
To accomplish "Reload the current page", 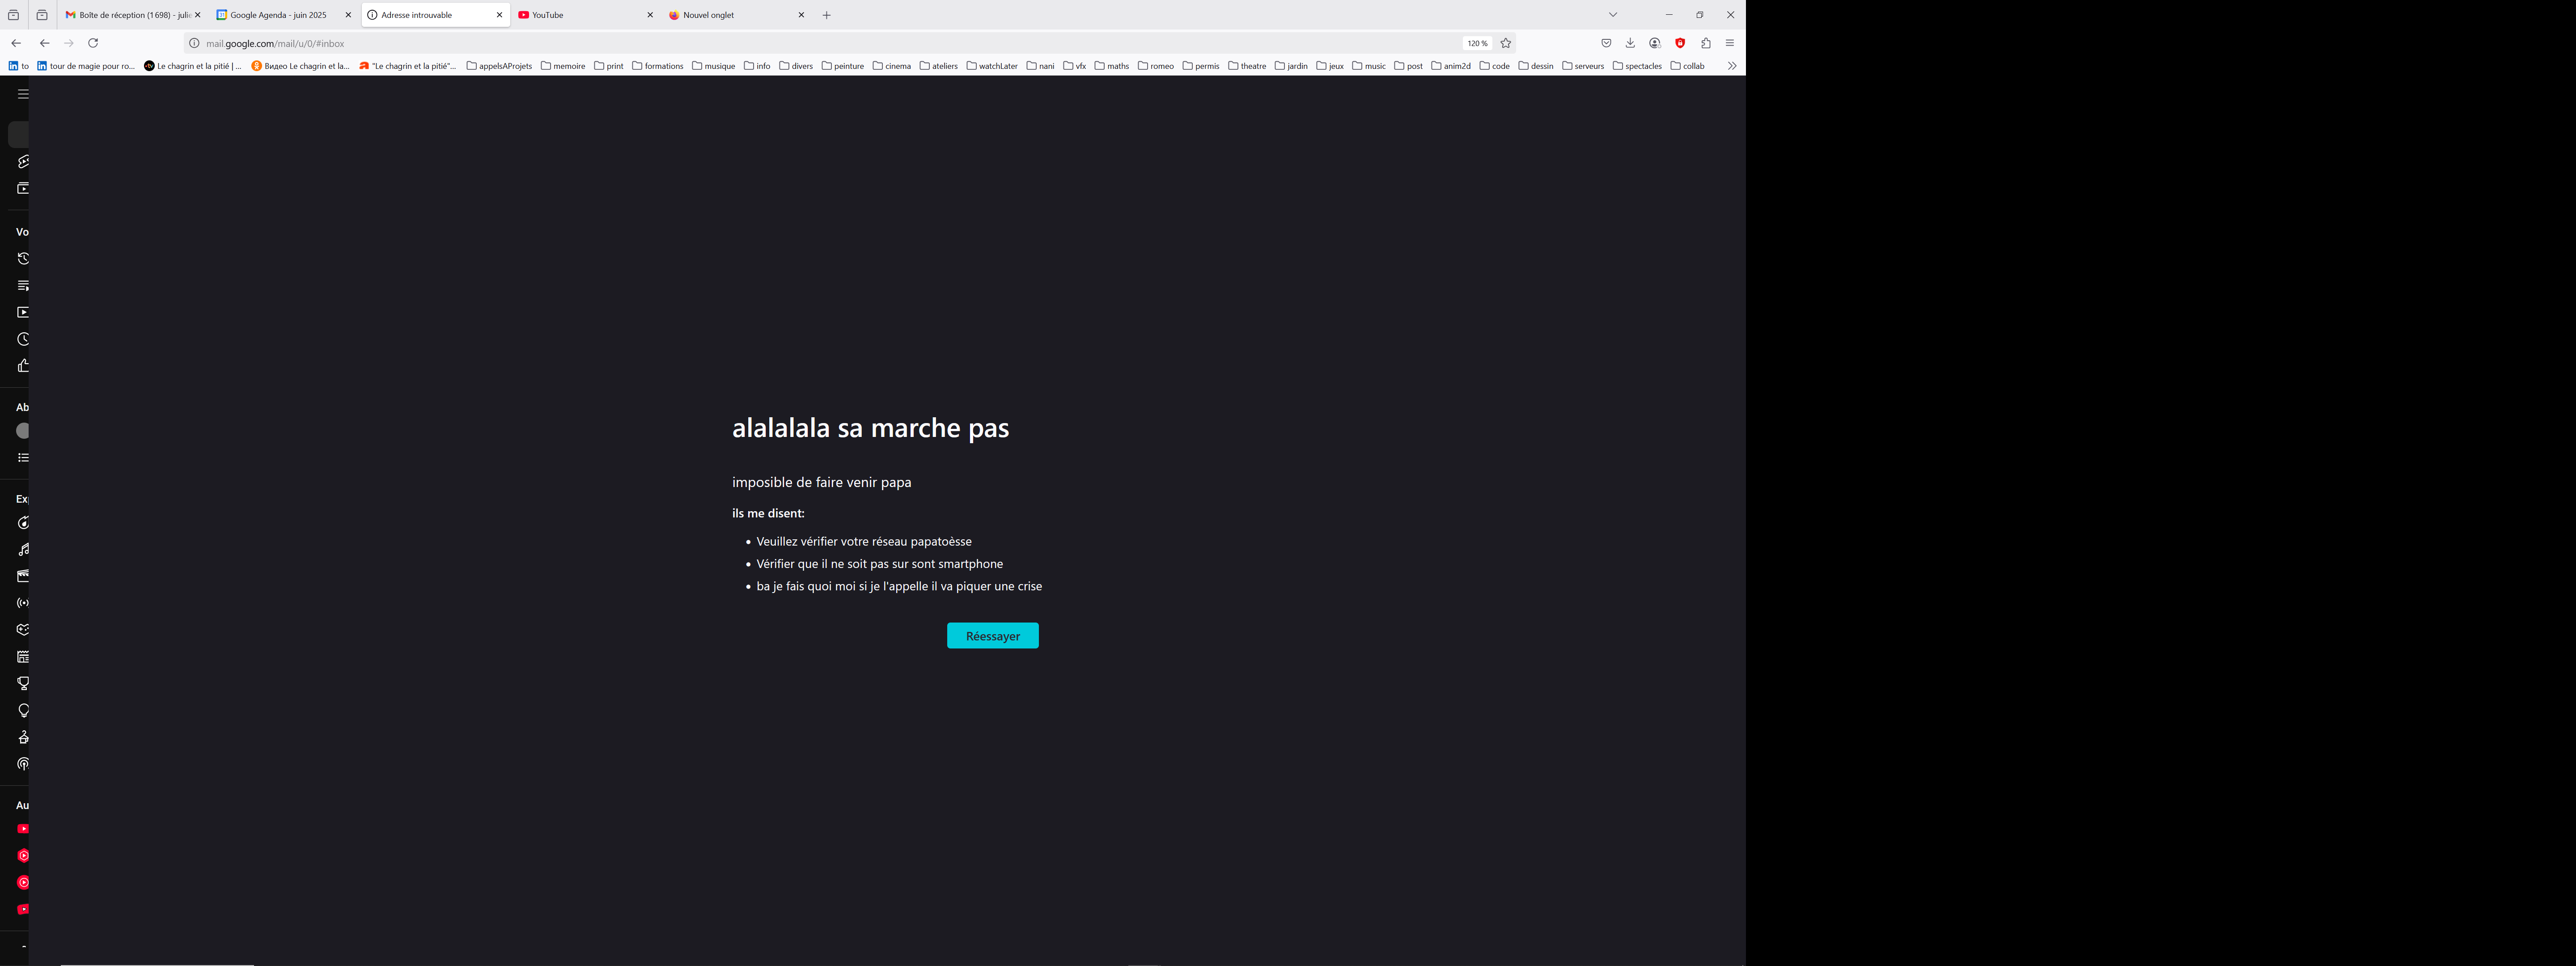I will click(x=93, y=43).
